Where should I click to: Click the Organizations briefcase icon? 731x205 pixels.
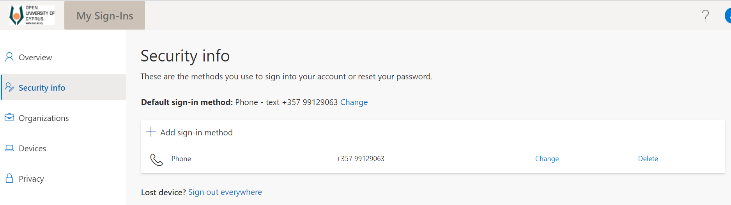(9, 117)
